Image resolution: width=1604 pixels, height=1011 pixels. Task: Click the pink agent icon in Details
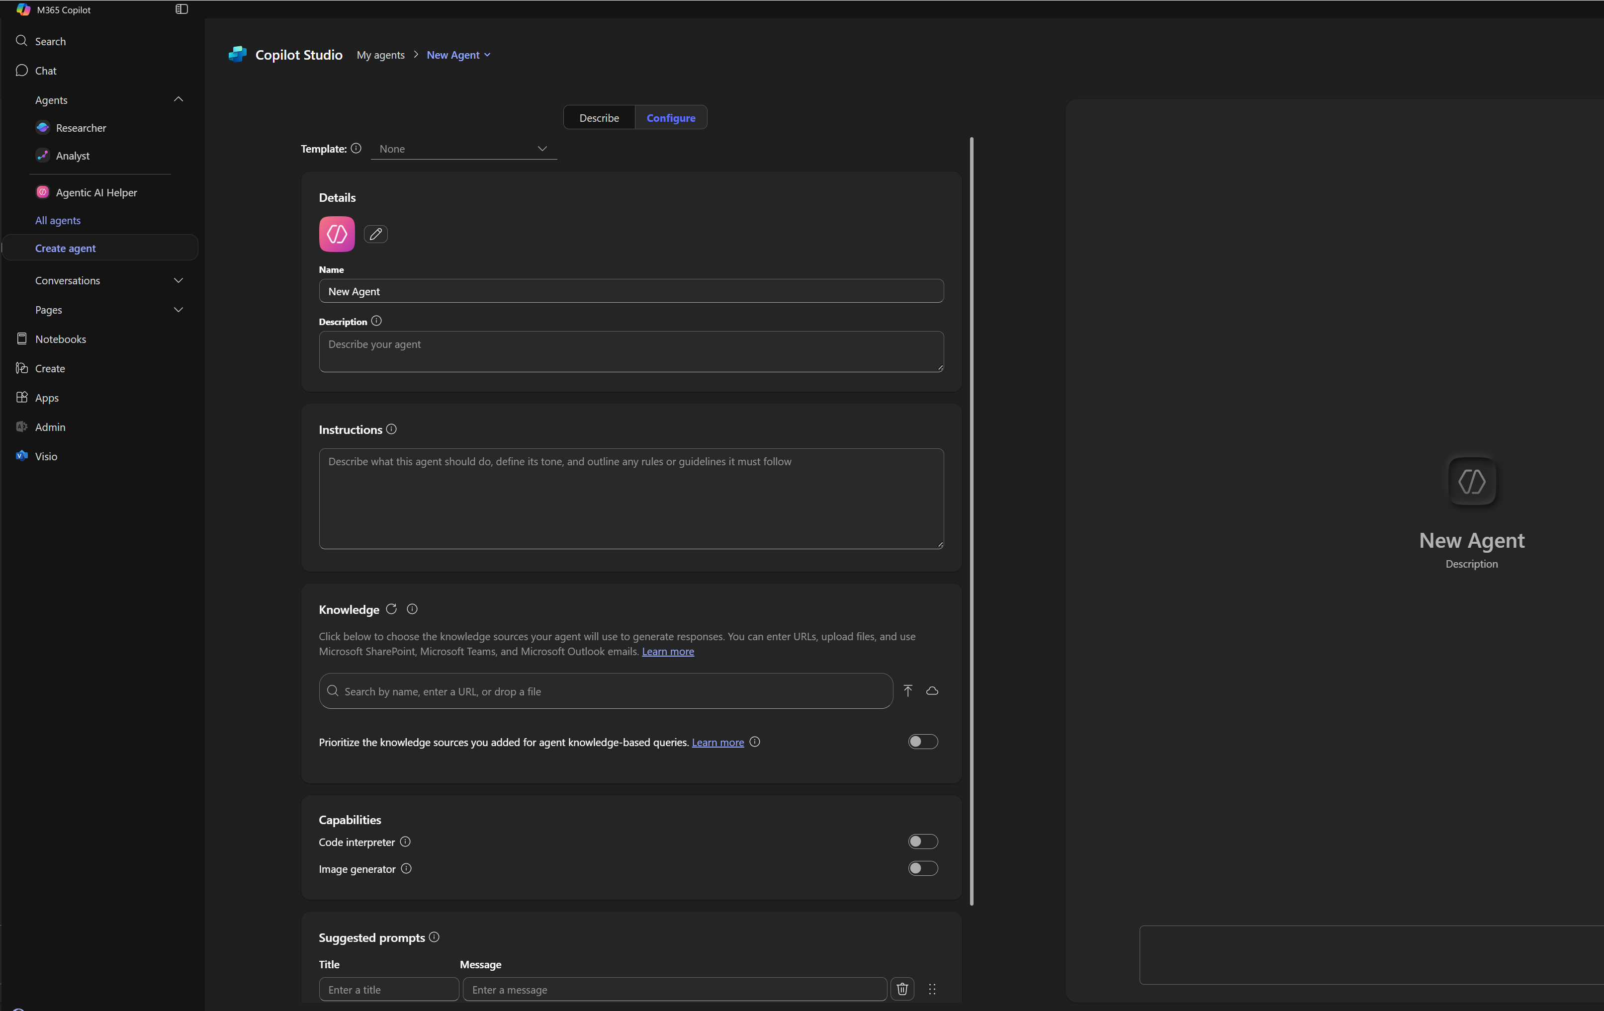(x=337, y=234)
